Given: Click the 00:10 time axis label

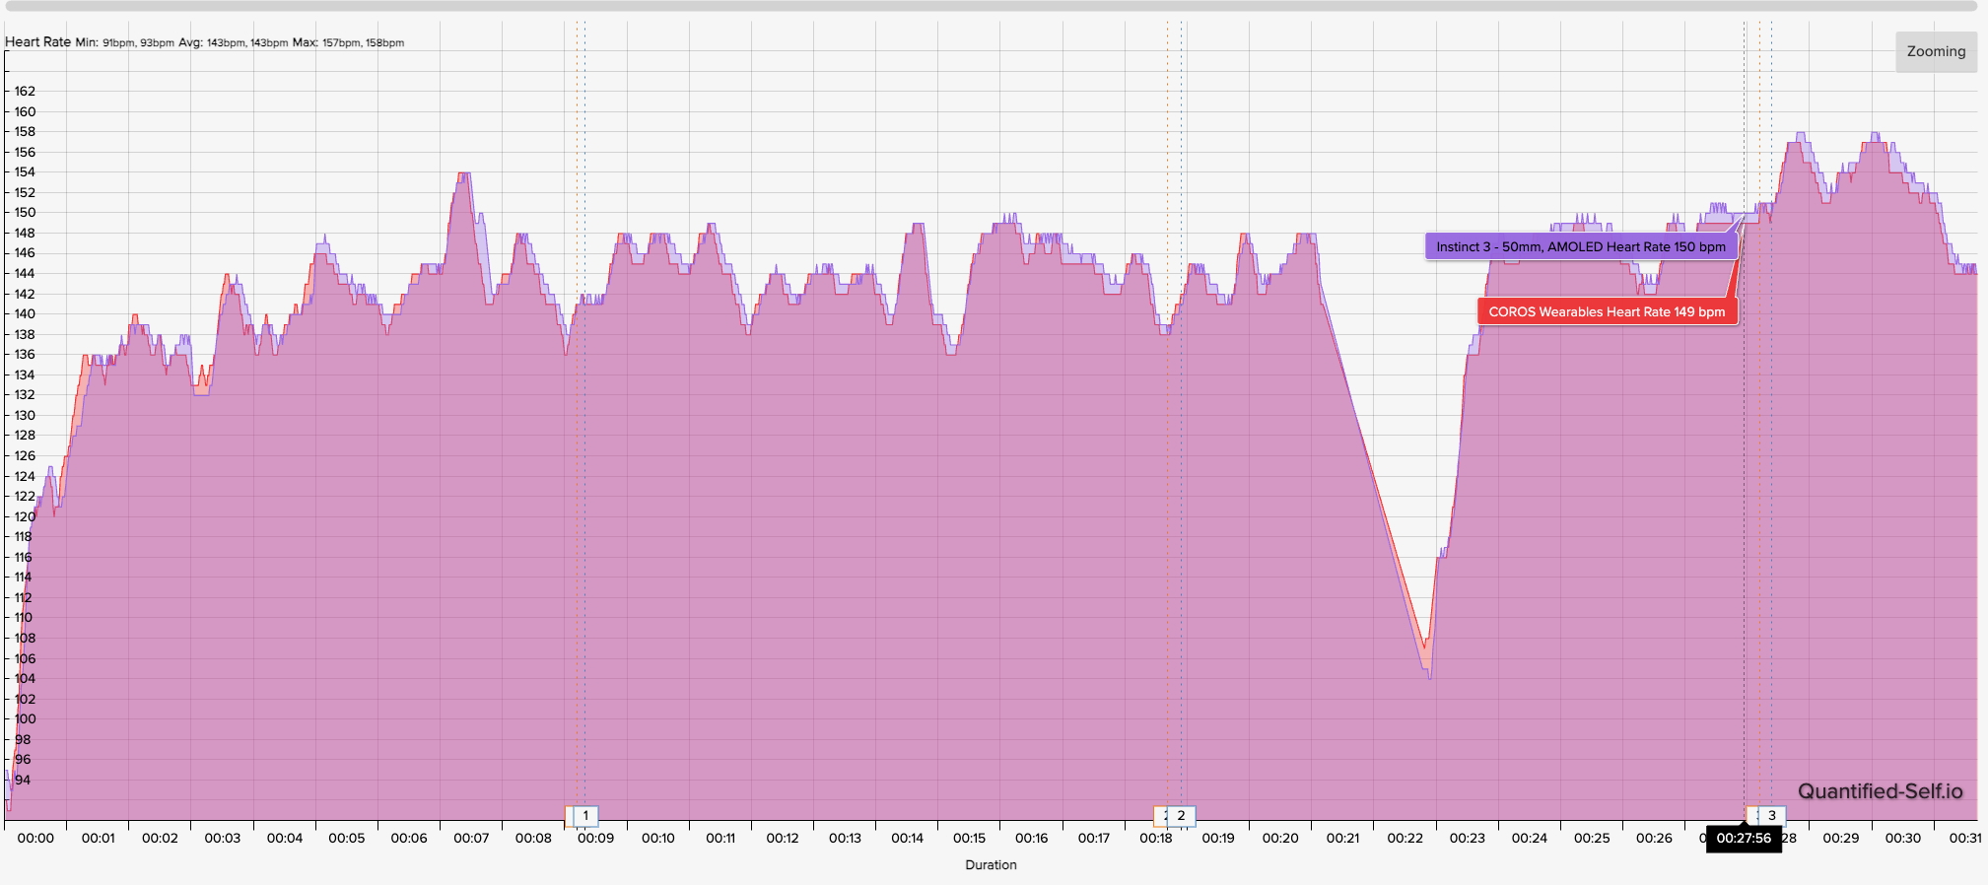Looking at the screenshot, I should click(x=657, y=838).
